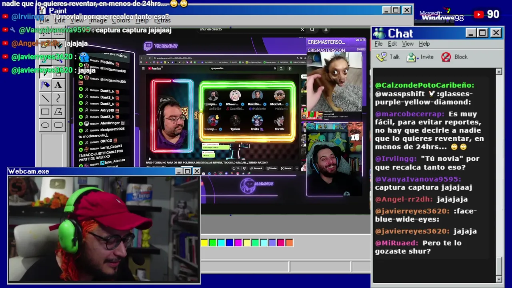Click 'daniperez2023' in stream chat list
Image resolution: width=512 pixels, height=288 pixels.
coord(112,130)
